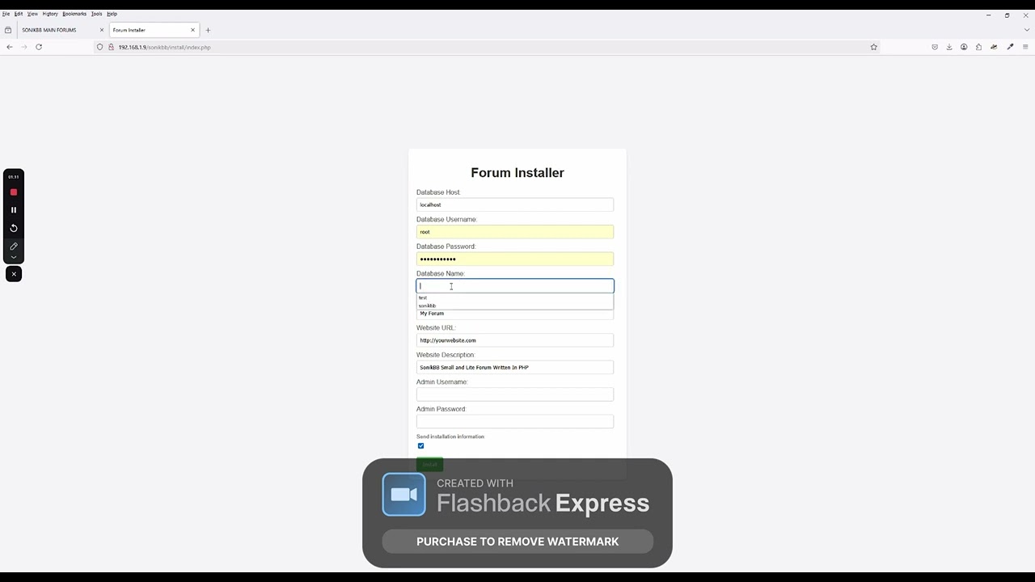Focus the Admin Username field

[x=515, y=394]
